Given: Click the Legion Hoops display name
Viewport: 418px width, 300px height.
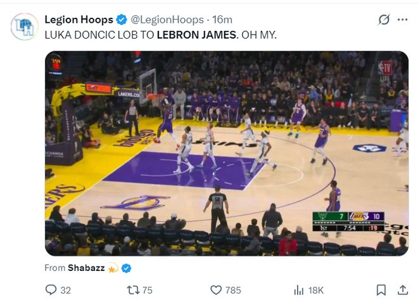Looking at the screenshot, I should 79,20.
